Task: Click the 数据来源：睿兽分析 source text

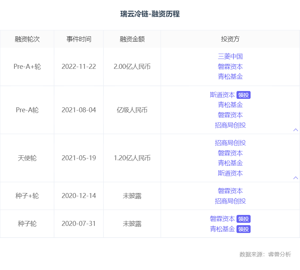Action: click(265, 254)
